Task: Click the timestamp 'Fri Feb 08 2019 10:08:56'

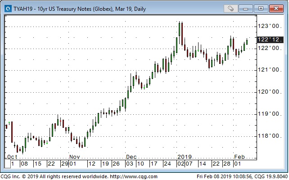Action: click(x=224, y=176)
